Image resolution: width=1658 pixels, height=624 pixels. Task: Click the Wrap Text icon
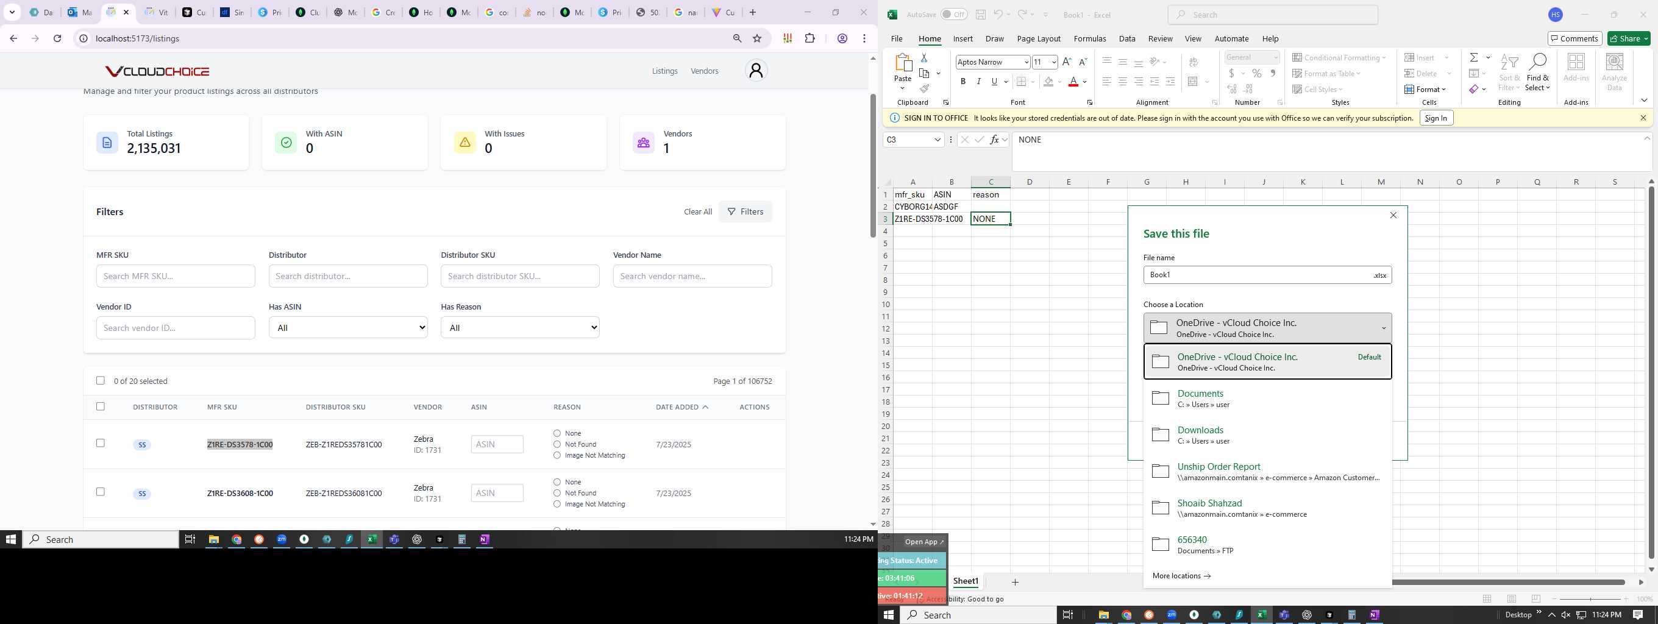click(1194, 62)
